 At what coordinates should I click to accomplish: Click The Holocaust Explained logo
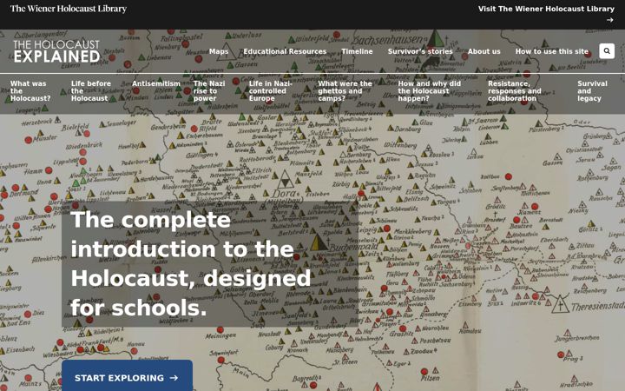[56, 51]
